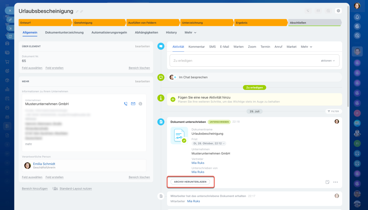Open three-dots menu on signed document card
The height and width of the screenshot is (210, 368).
click(x=336, y=182)
